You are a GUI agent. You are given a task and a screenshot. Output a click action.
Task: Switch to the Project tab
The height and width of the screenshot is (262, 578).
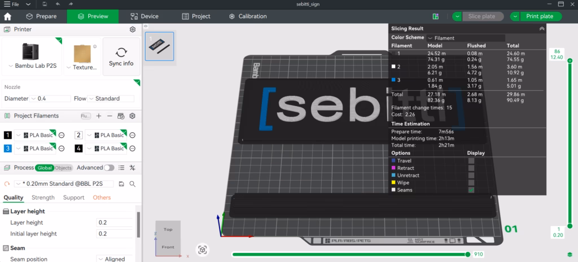click(196, 16)
